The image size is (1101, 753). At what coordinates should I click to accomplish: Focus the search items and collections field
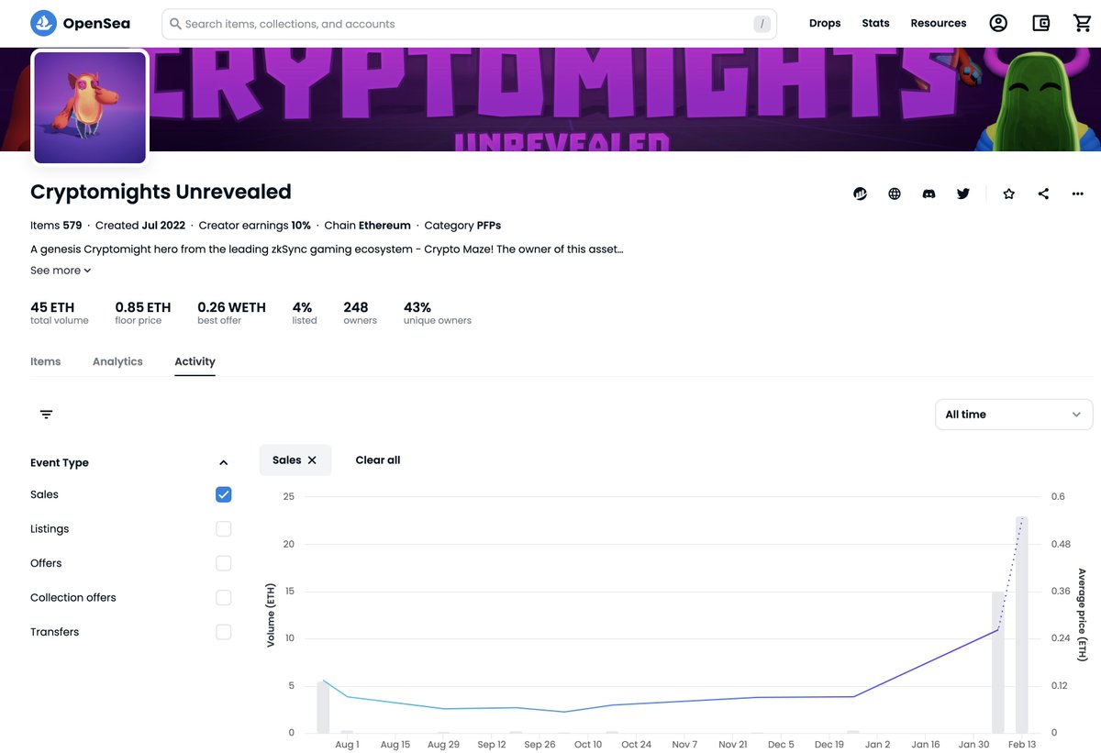pyautogui.click(x=469, y=24)
